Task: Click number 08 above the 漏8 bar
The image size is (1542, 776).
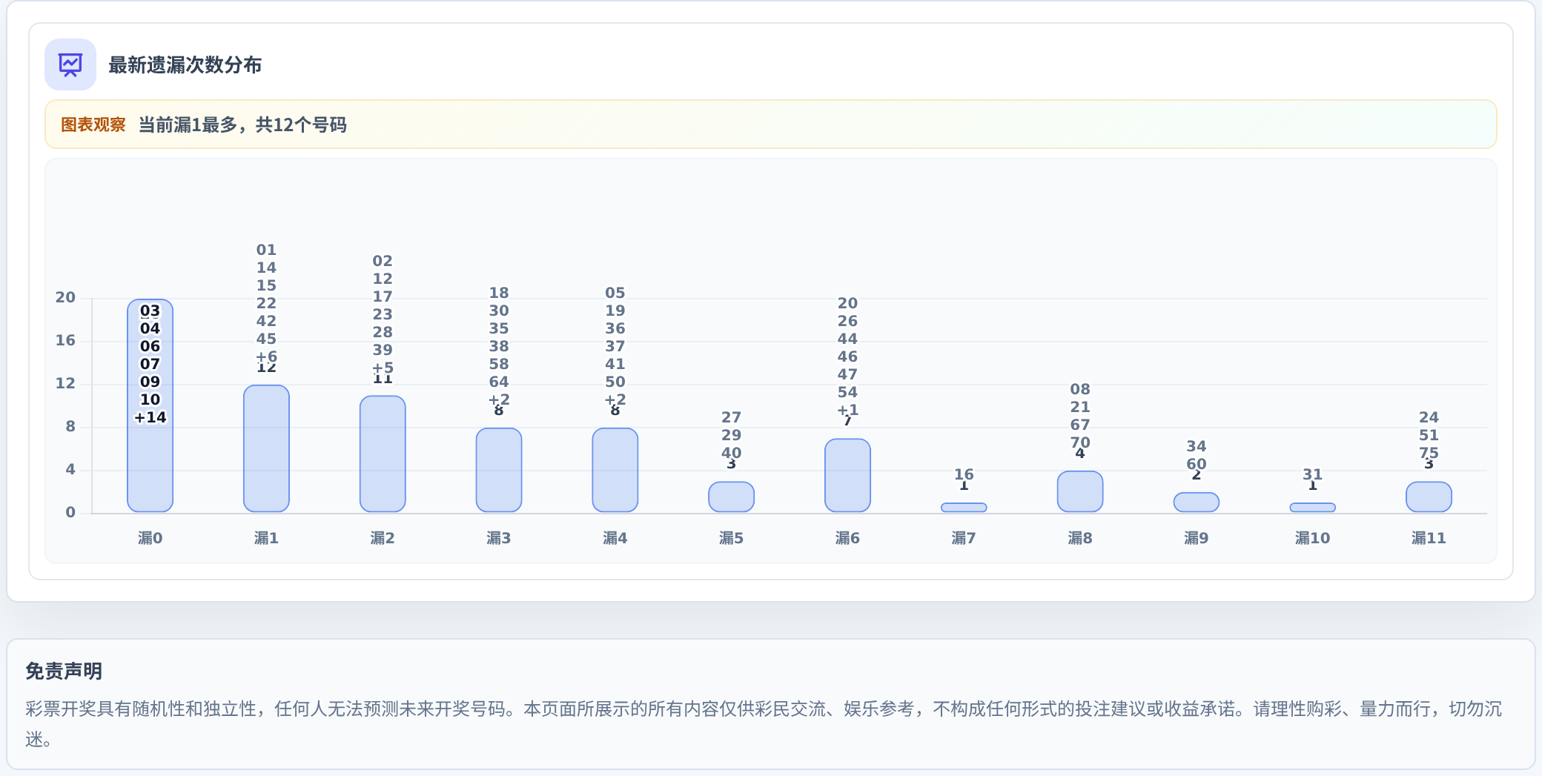Action: tap(1080, 389)
